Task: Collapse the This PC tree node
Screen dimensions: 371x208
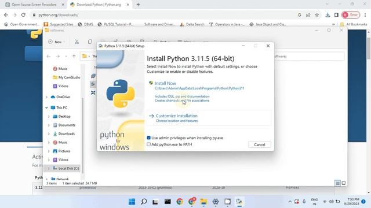Action: (x=46, y=107)
